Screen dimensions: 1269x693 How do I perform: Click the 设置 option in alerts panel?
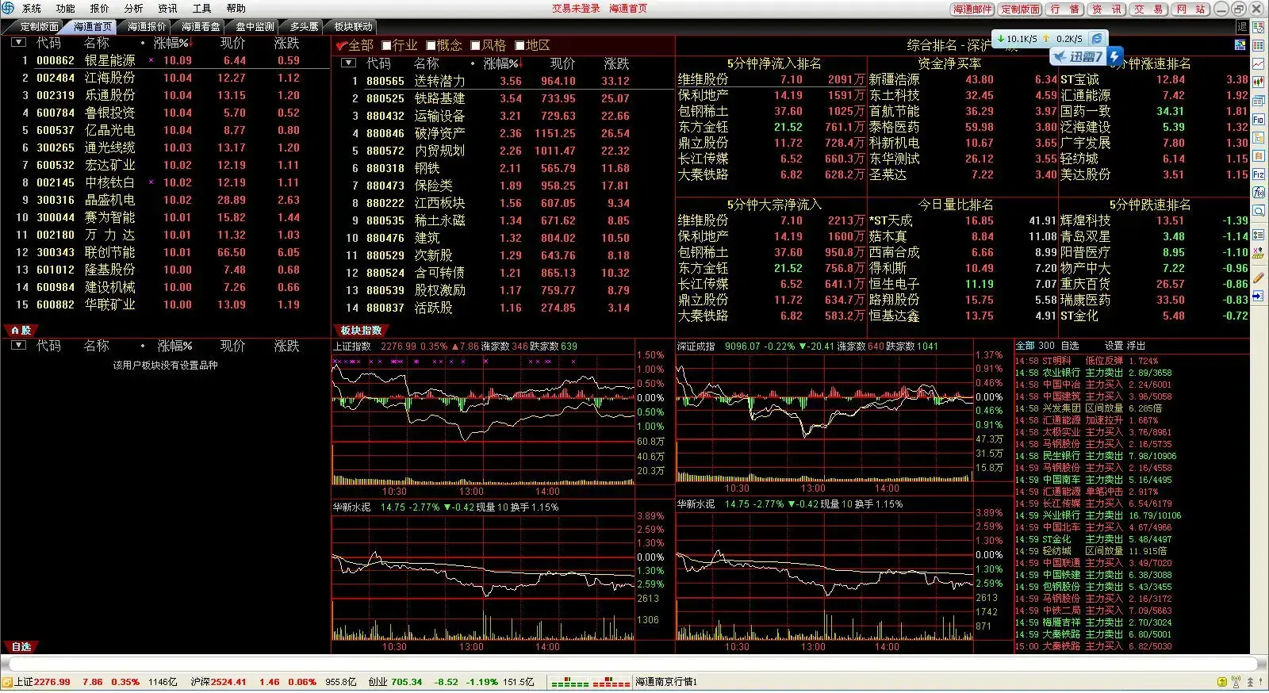tap(1114, 346)
